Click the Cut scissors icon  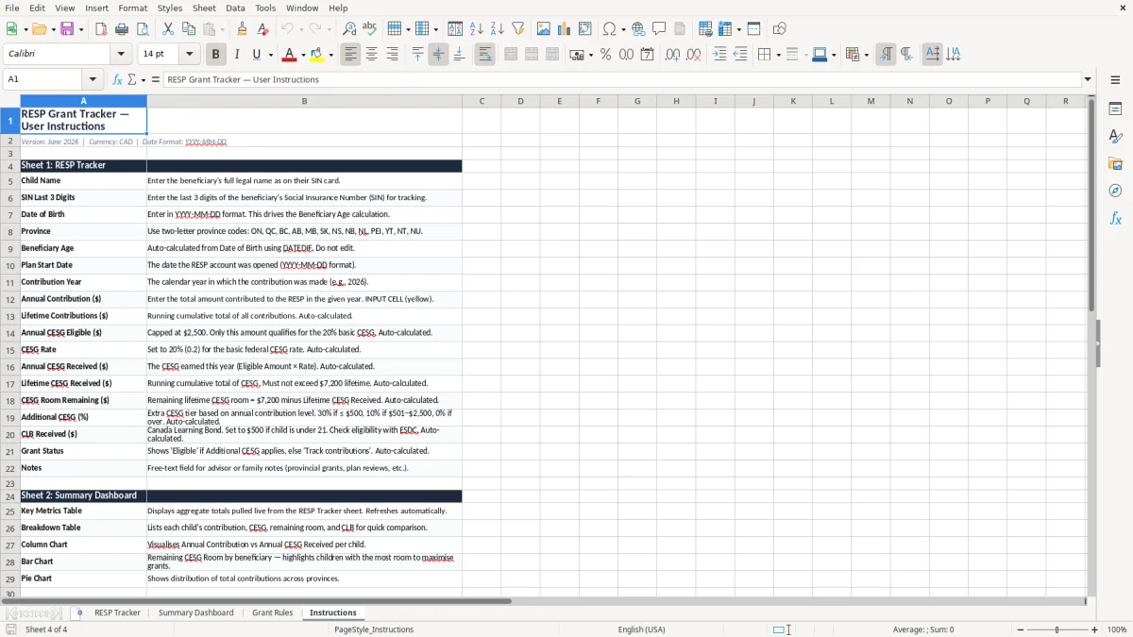pos(168,29)
